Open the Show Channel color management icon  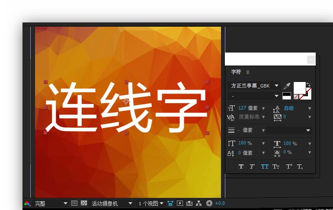click(x=27, y=203)
